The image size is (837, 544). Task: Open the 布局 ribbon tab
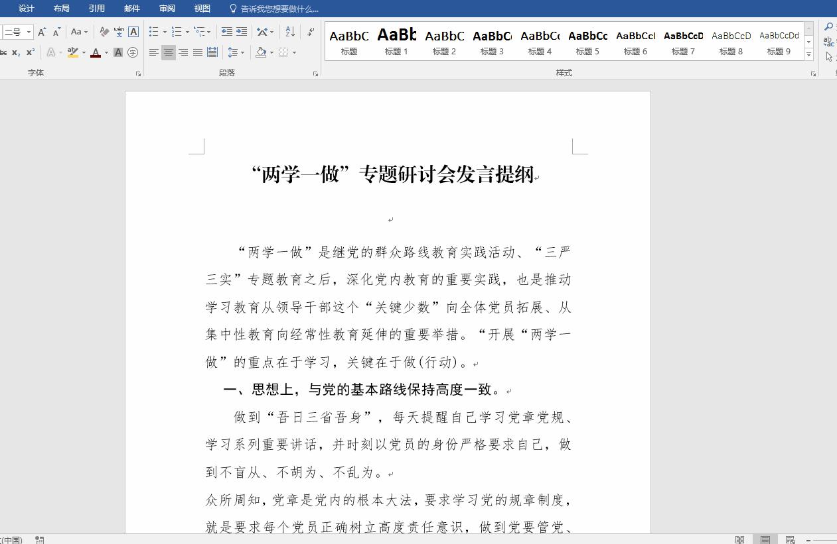point(61,9)
